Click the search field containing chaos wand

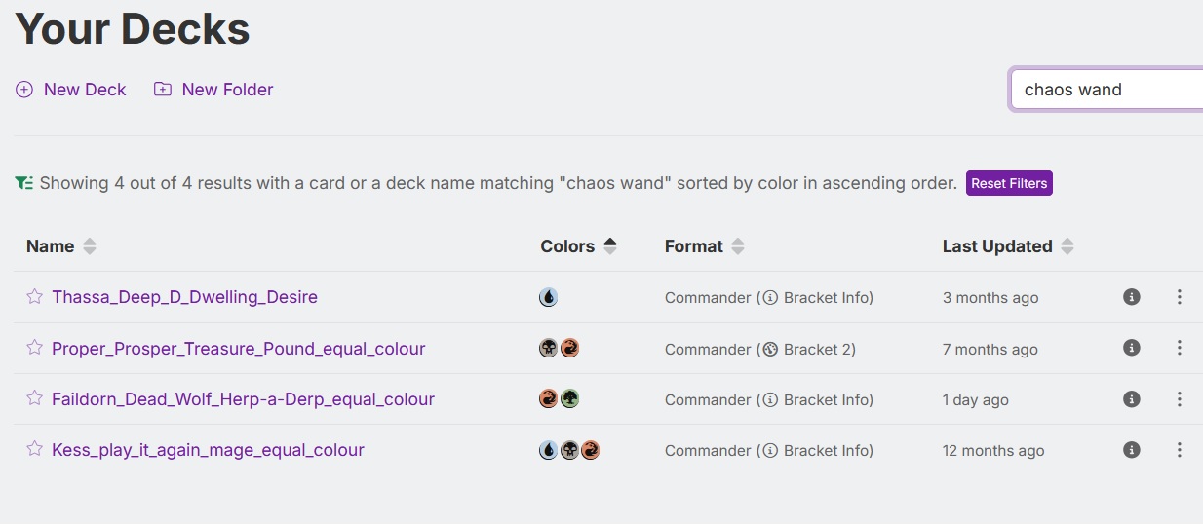tap(1106, 90)
